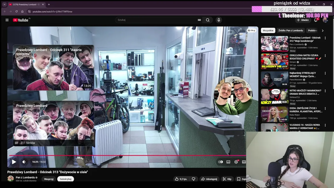The height and width of the screenshot is (188, 334).
Task: Create a clip with Klip button
Action: coord(227,179)
